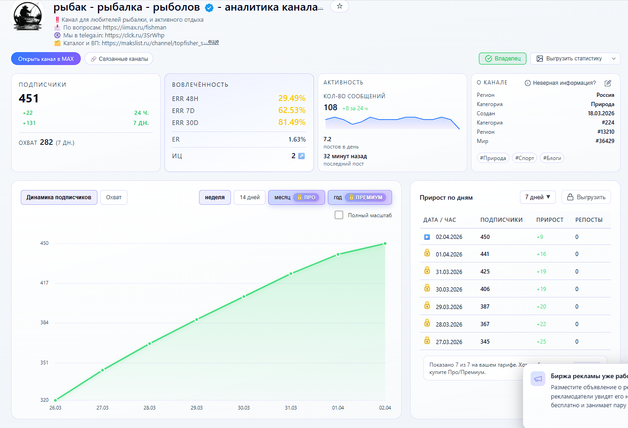Switch to the Охват tab
This screenshot has height=428, width=628.
click(114, 197)
